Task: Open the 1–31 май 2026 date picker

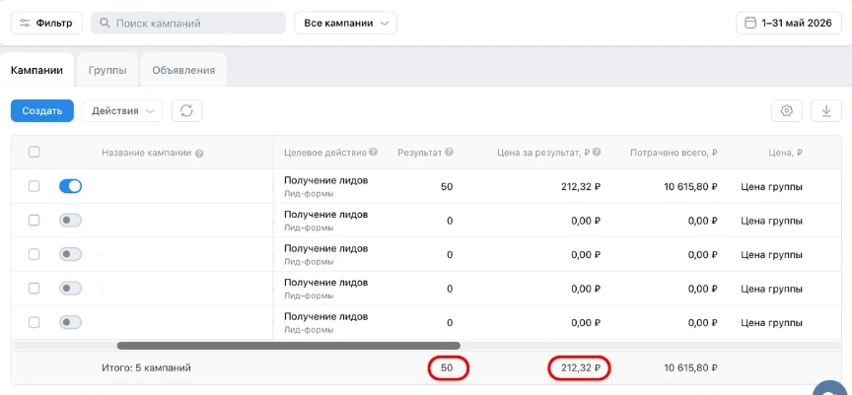Action: coord(789,24)
